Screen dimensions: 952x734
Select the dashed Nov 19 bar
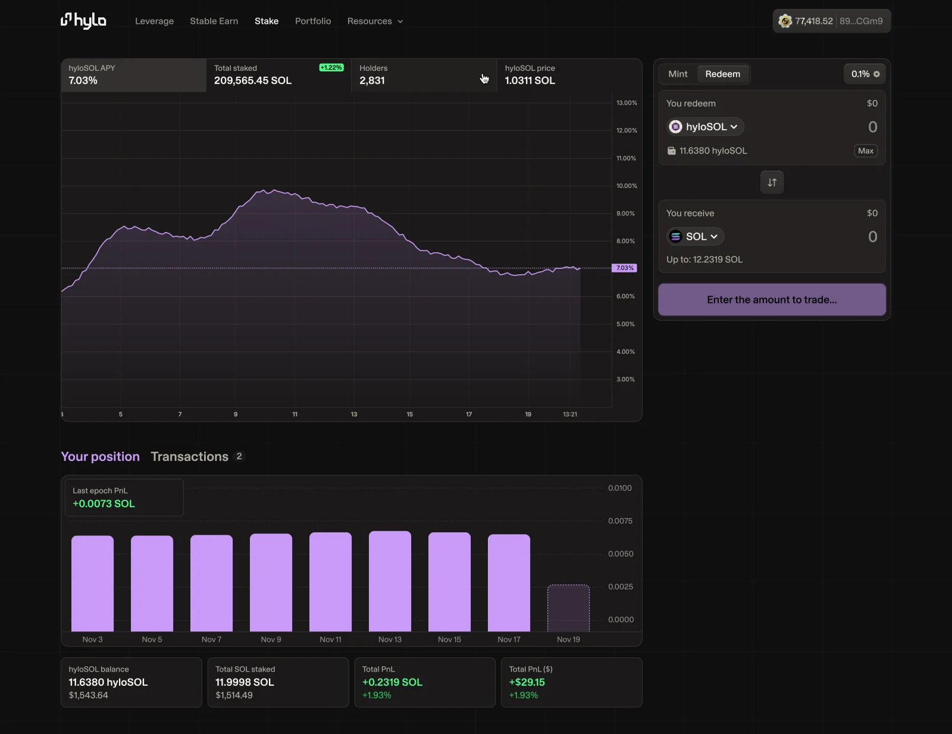click(568, 608)
